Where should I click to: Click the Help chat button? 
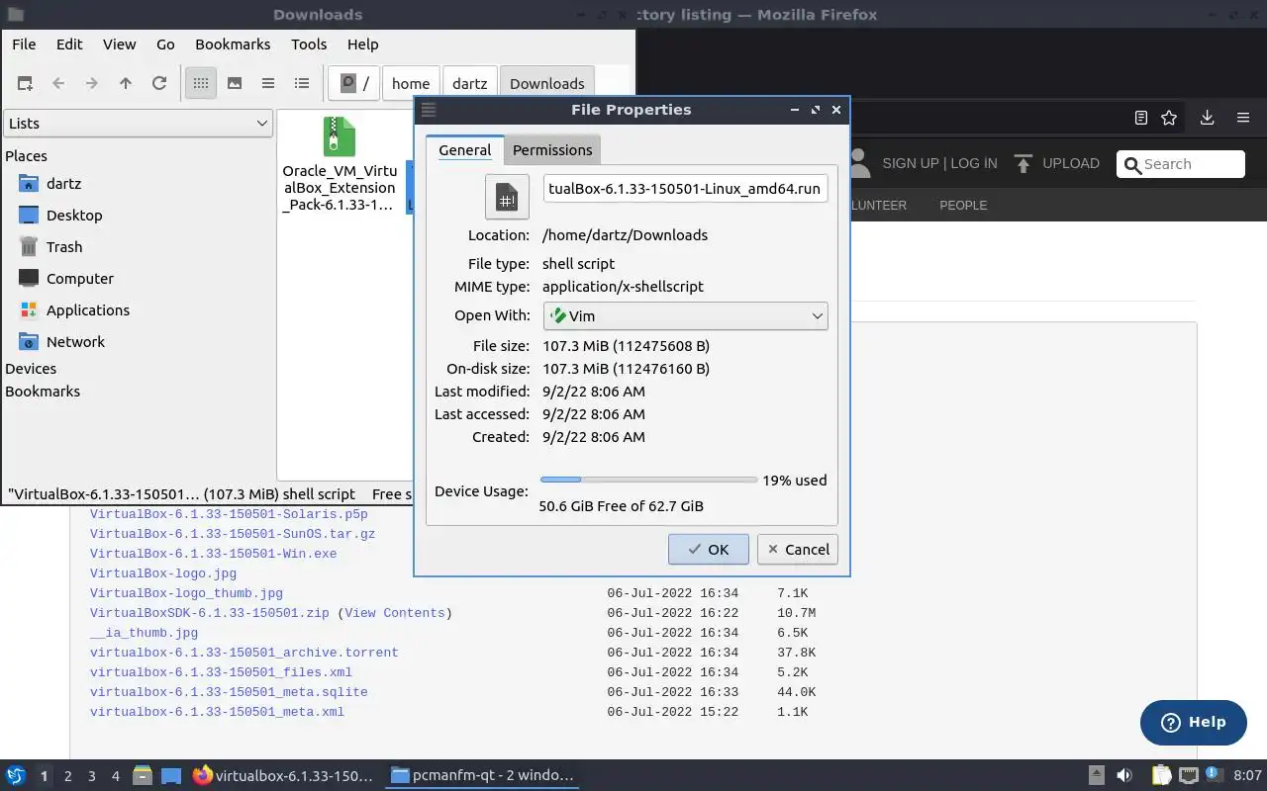1193,723
